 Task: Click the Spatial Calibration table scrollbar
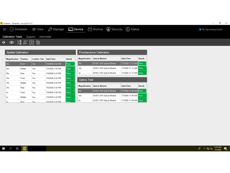tap(75, 80)
